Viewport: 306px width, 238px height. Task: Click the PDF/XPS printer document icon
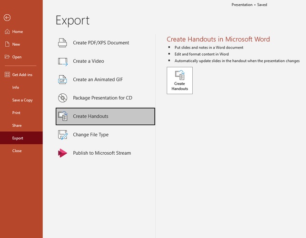pyautogui.click(x=62, y=42)
